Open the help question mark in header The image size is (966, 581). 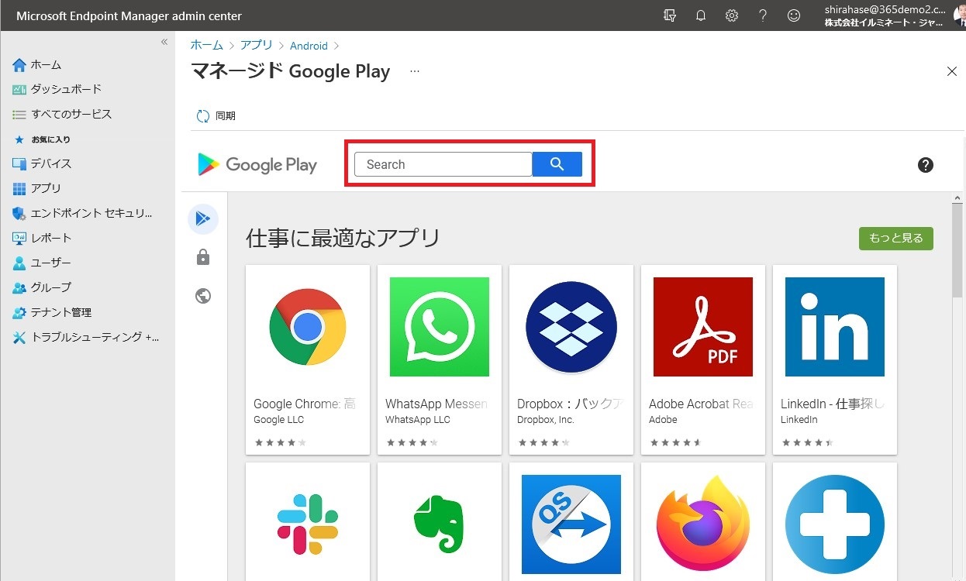[763, 15]
